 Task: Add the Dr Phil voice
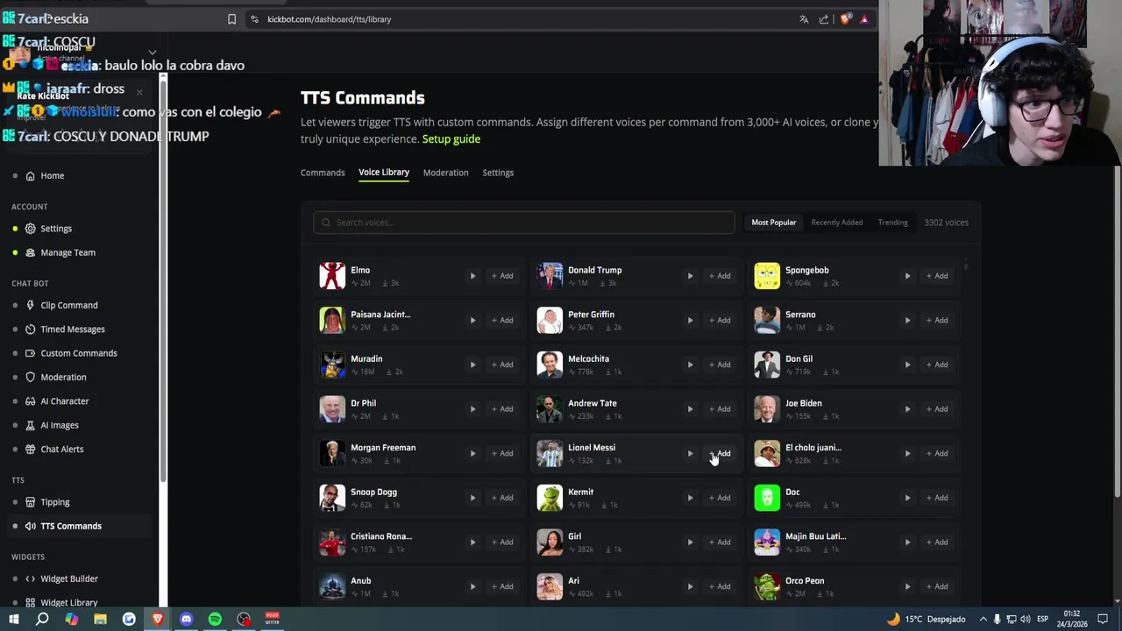point(502,408)
